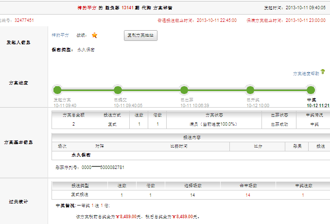Click the 发起方案 green progress node
The height and width of the screenshot is (224, 330).
click(x=57, y=90)
